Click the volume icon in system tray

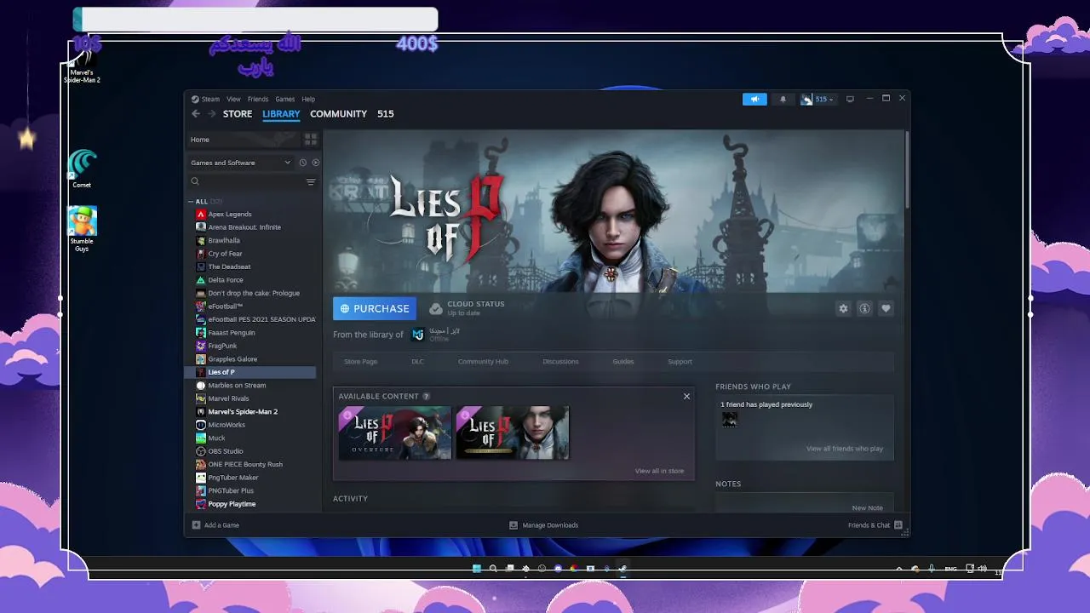[982, 569]
